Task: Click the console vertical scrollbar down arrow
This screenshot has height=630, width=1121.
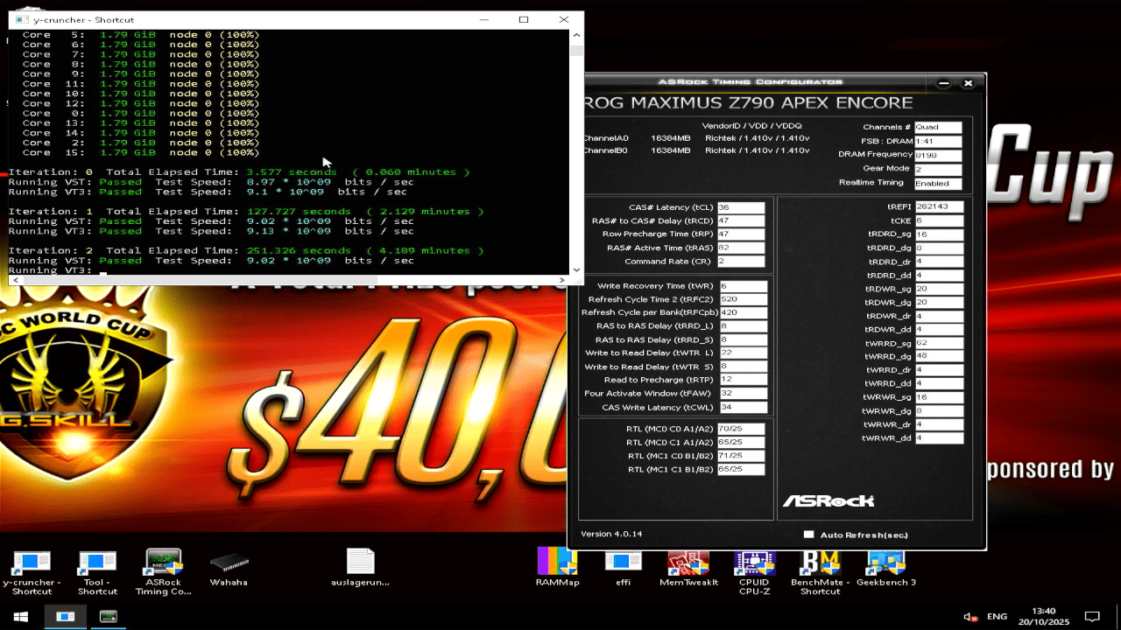Action: click(x=575, y=269)
